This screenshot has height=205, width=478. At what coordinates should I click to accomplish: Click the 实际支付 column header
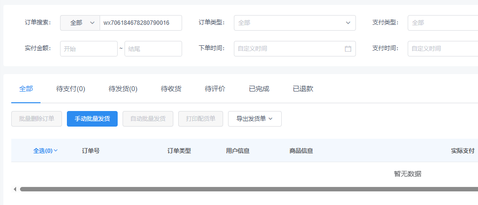(463, 150)
